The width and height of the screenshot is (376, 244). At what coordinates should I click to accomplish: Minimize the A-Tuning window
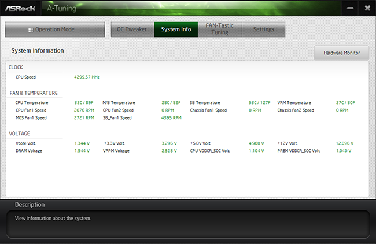350,8
